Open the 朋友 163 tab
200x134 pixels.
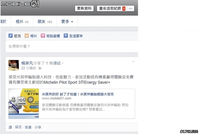tap(45, 22)
